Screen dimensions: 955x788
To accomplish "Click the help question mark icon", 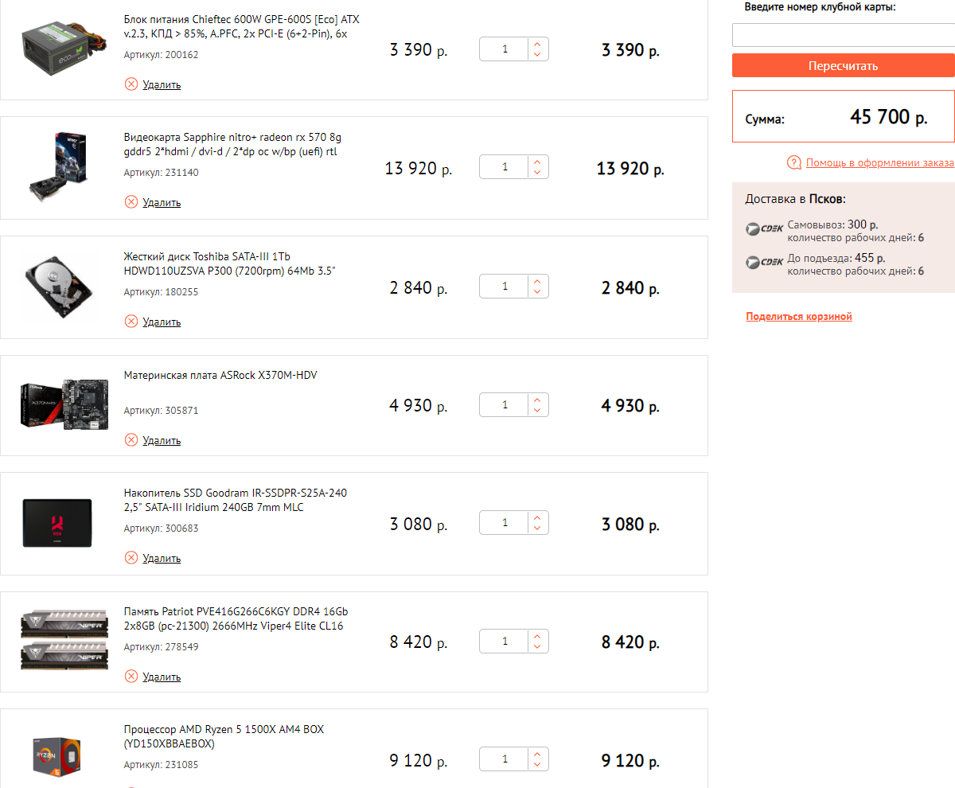I will click(793, 162).
